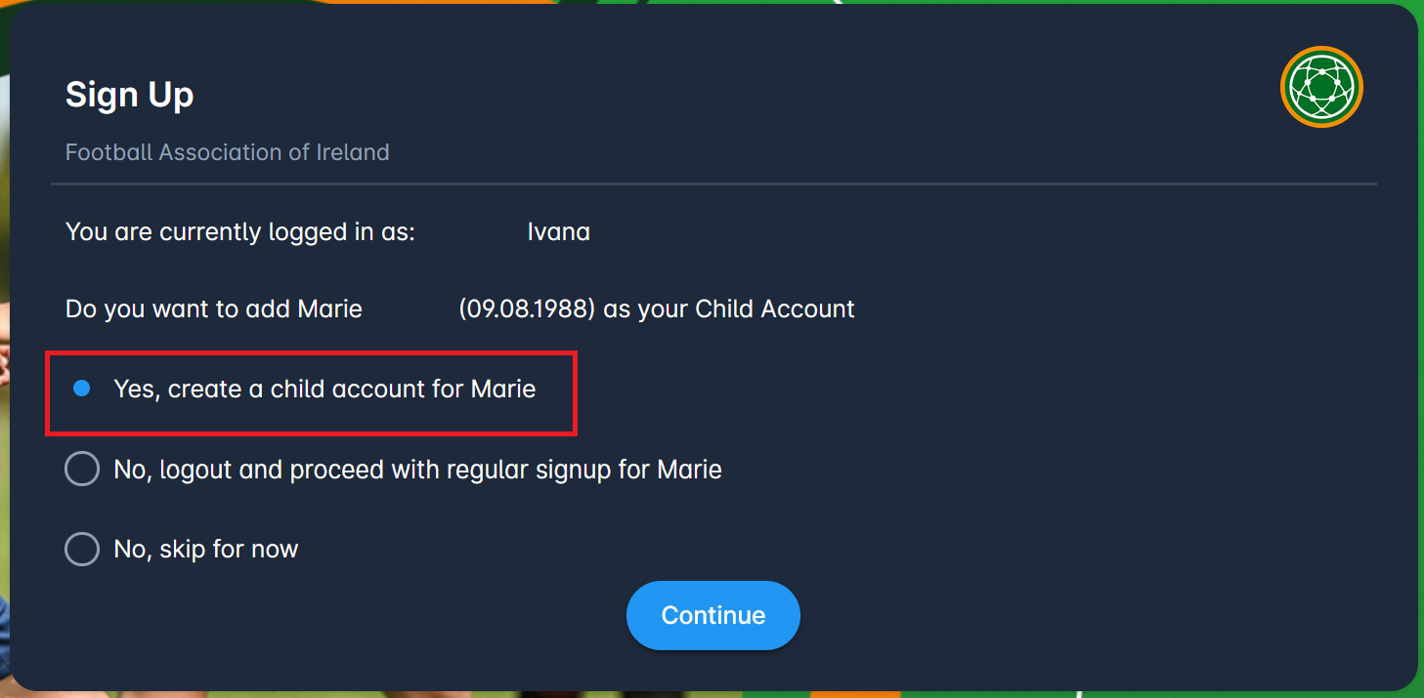The image size is (1424, 698).
Task: Click the child account question text
Action: (459, 308)
